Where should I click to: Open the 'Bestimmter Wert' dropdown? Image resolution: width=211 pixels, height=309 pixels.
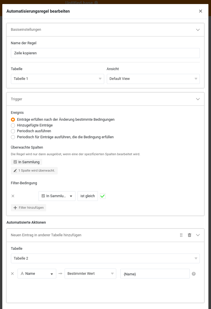[90, 274]
